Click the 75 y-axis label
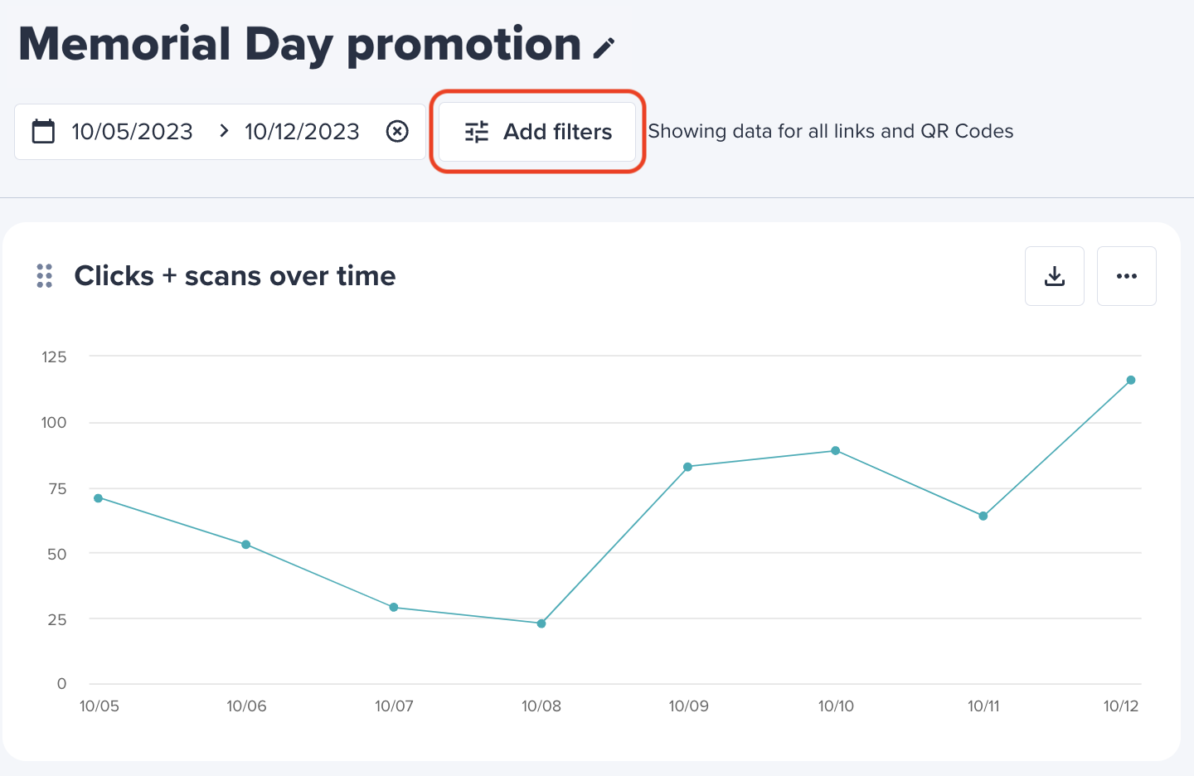This screenshot has width=1194, height=776. pyautogui.click(x=57, y=488)
